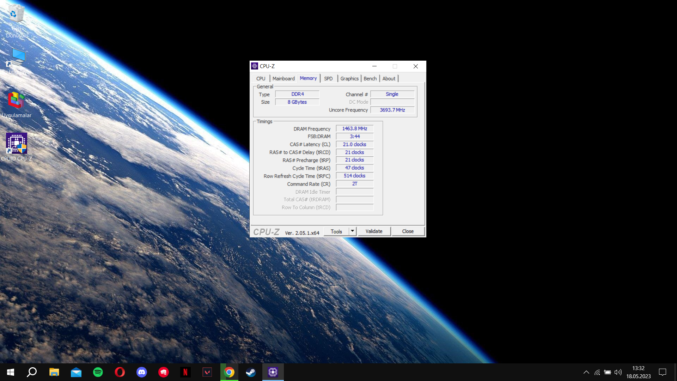Image resolution: width=677 pixels, height=381 pixels.
Task: Open the volume control in tray
Action: [x=618, y=372]
